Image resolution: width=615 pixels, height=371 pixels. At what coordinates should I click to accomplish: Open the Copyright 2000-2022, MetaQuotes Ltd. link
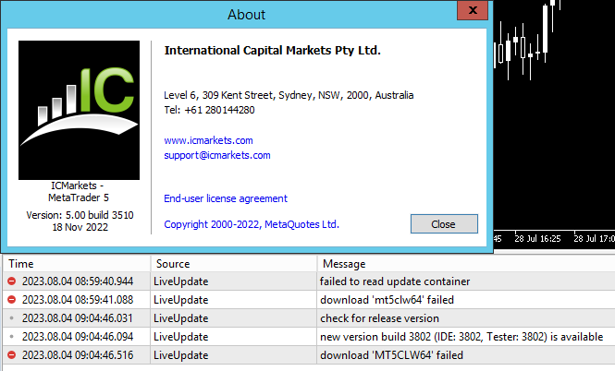pyautogui.click(x=252, y=224)
